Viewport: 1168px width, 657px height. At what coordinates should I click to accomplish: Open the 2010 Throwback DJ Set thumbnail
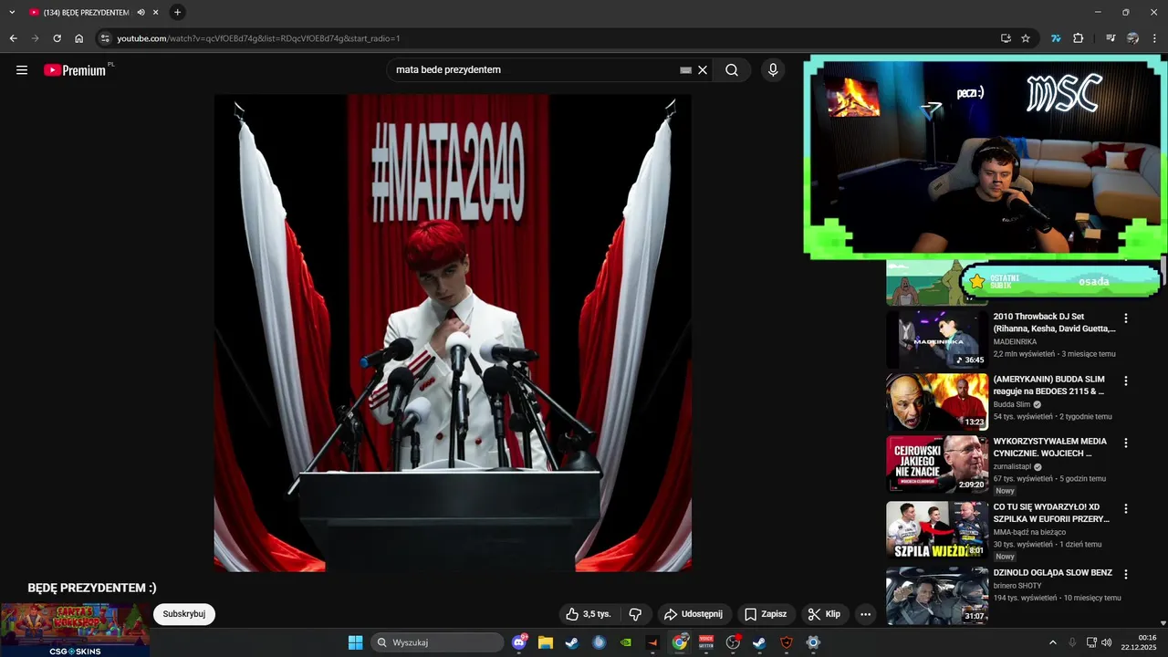(x=937, y=339)
